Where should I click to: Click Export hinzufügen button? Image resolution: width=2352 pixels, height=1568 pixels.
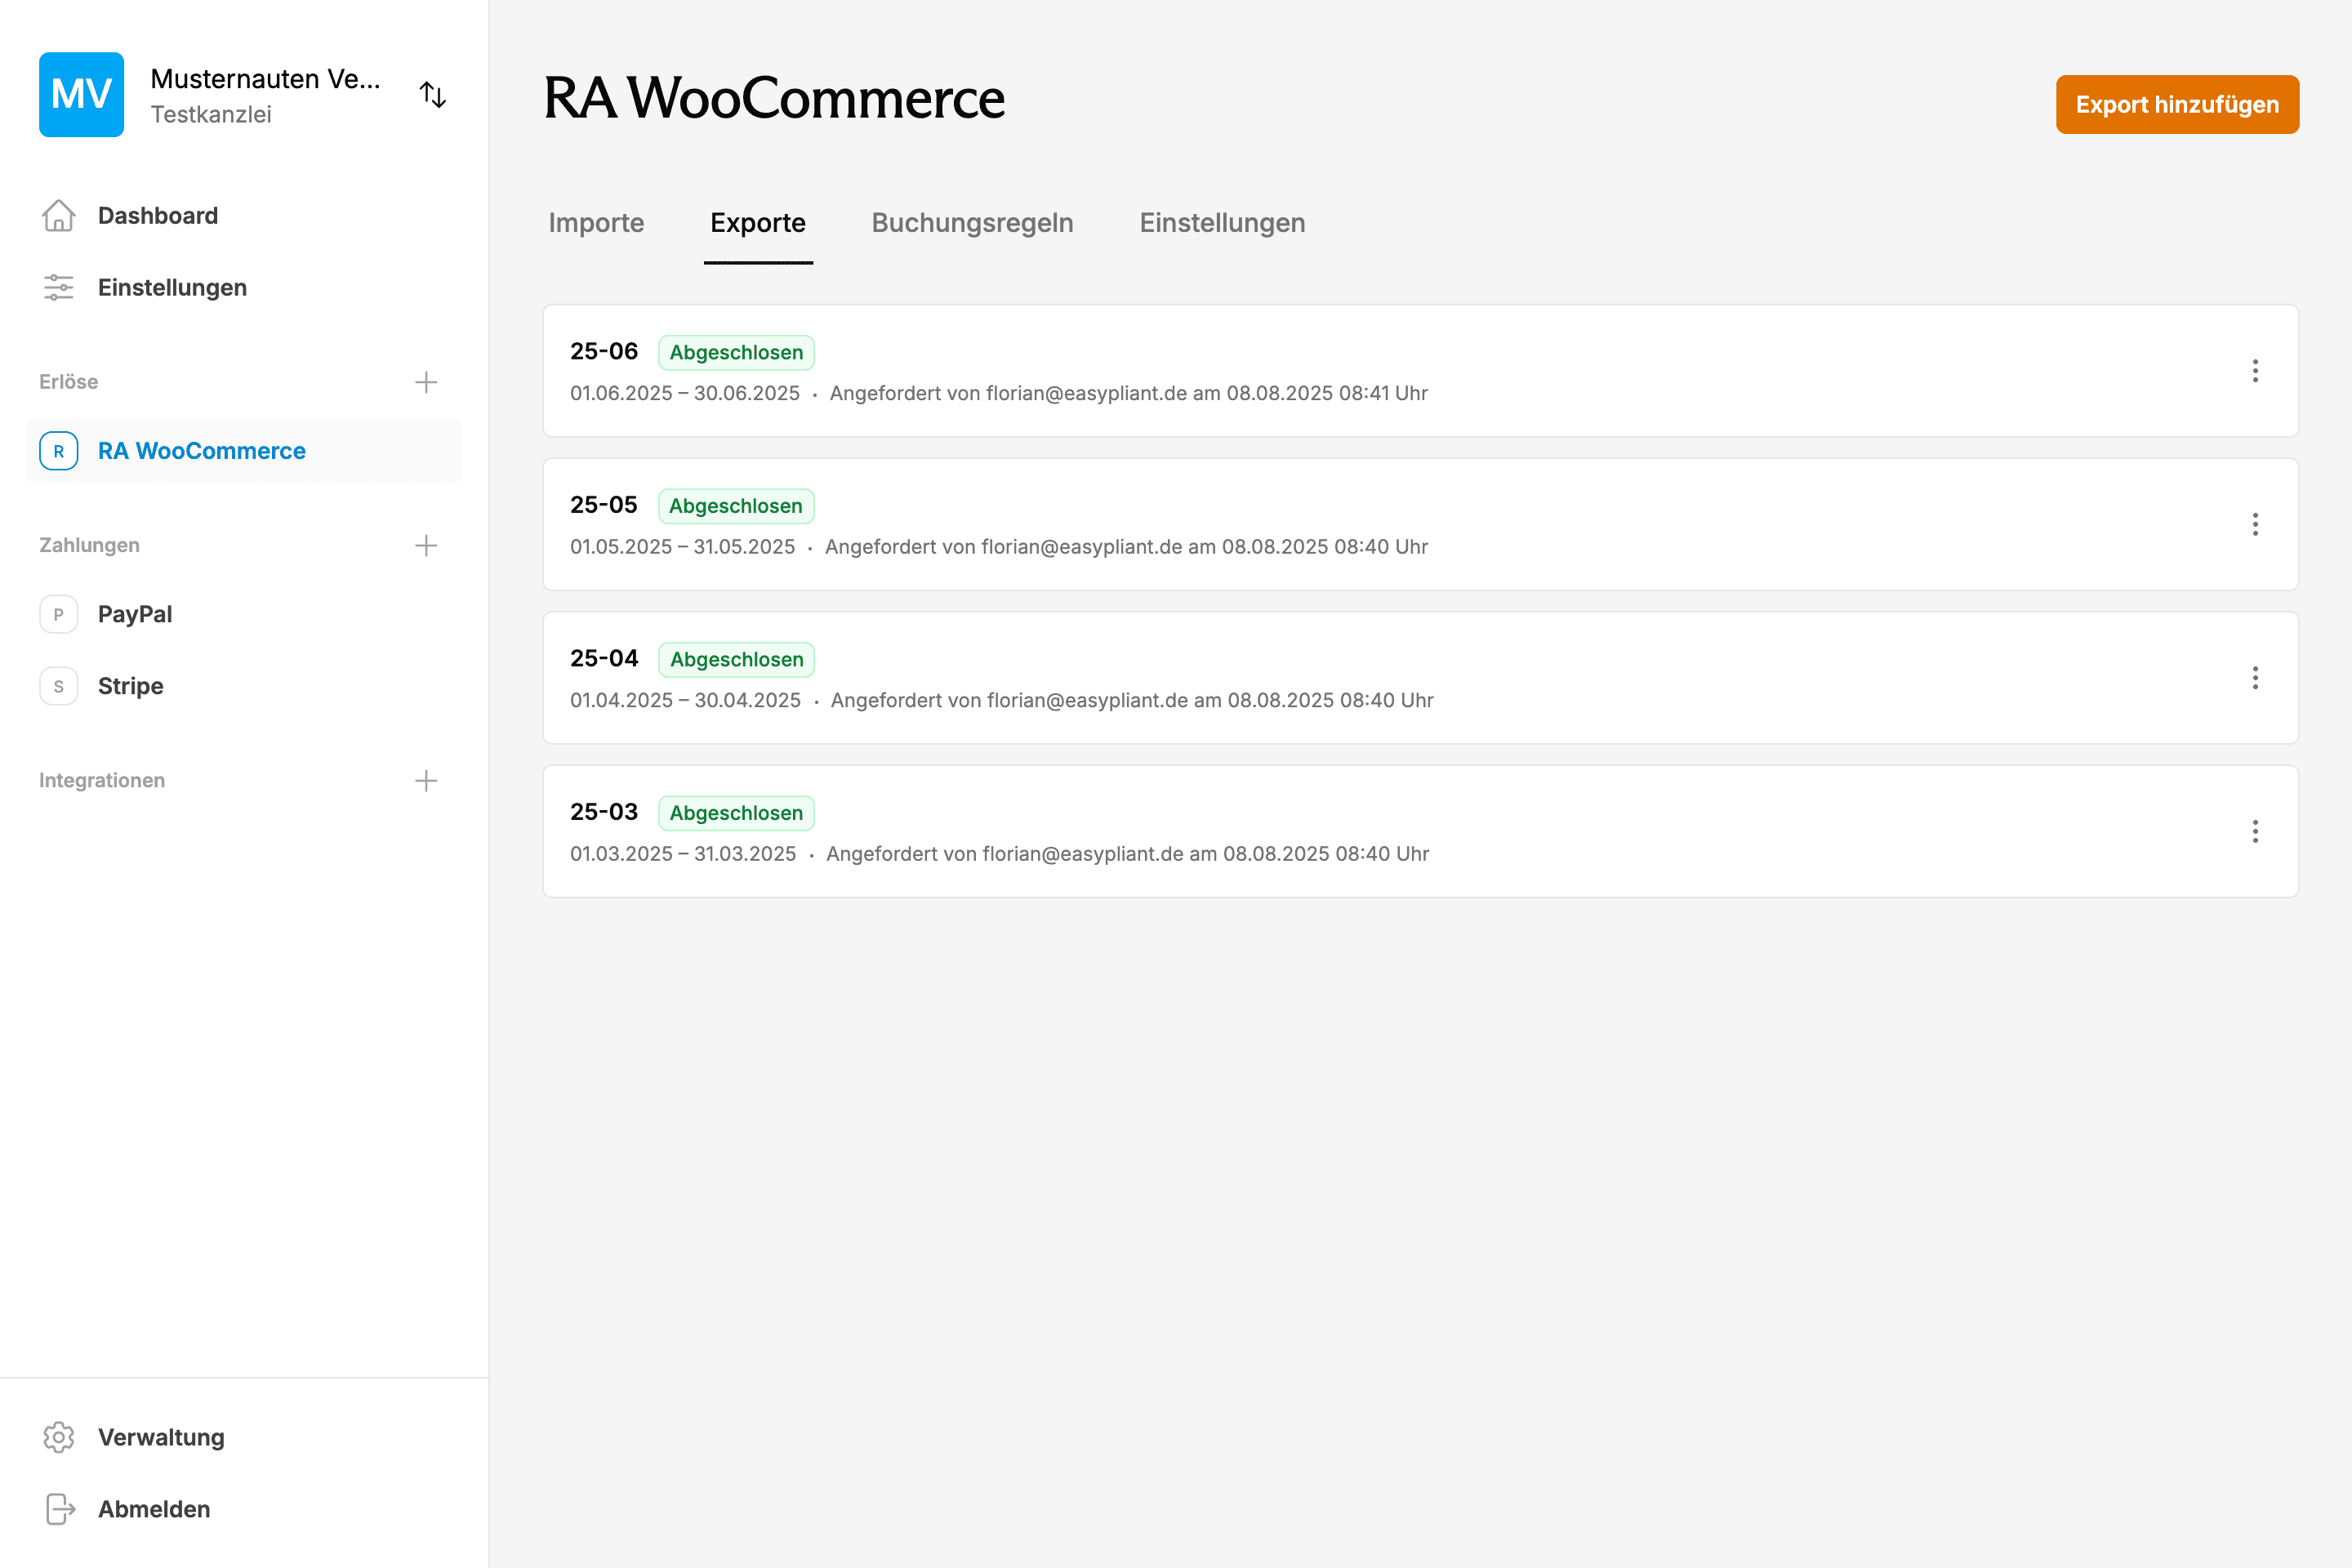2177,105
